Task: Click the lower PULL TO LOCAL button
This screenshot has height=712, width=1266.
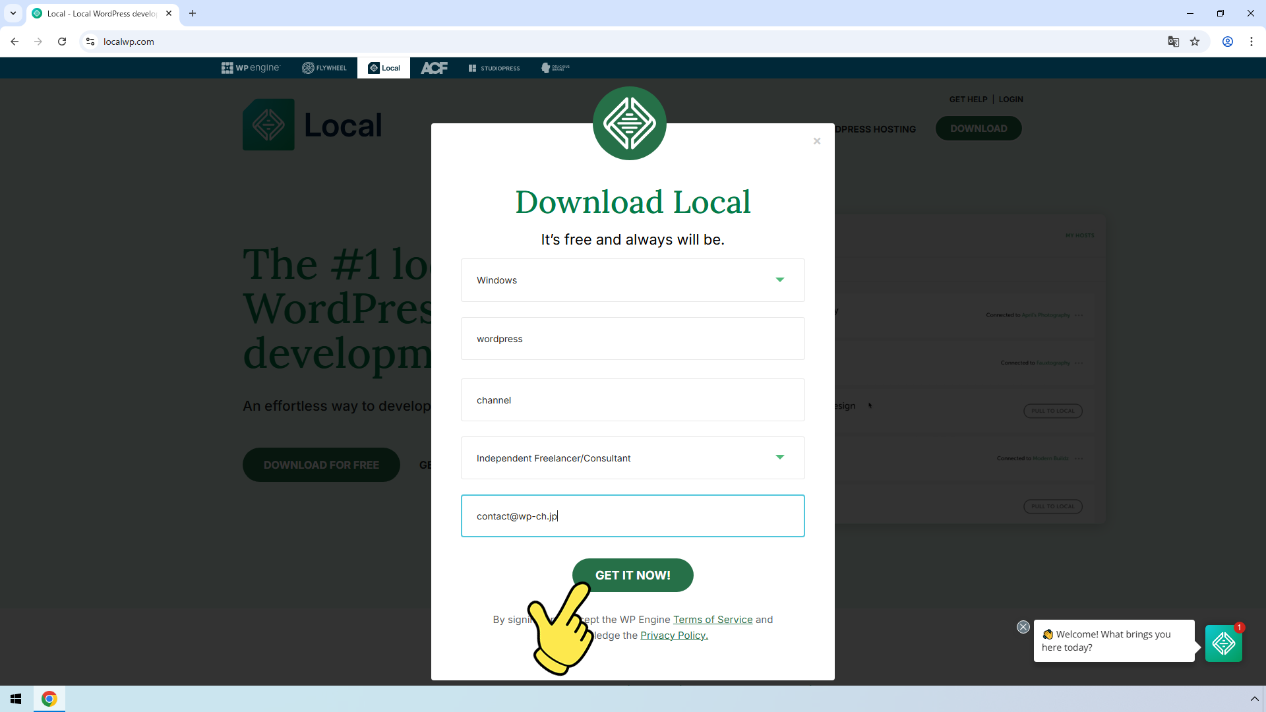Action: point(1053,506)
